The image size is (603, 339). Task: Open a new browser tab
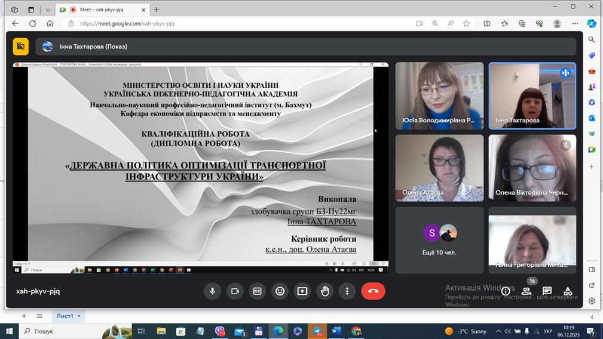point(157,10)
